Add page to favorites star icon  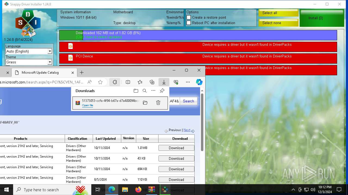(x=100, y=82)
